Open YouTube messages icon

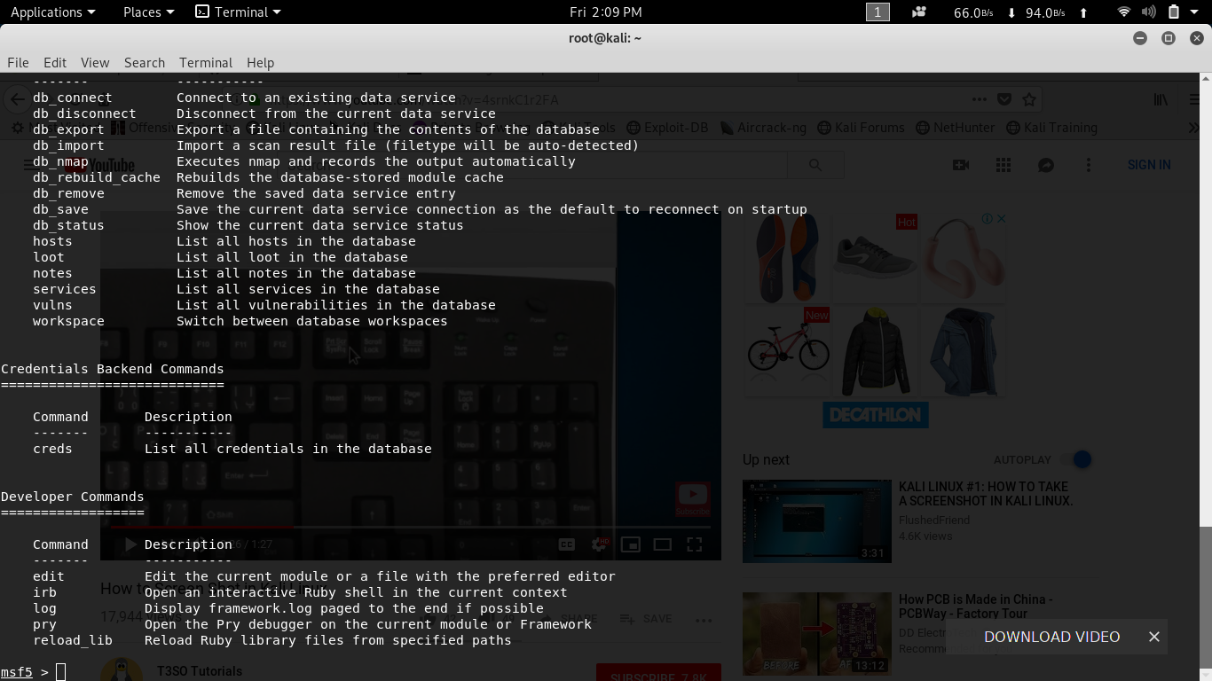[x=1046, y=164]
